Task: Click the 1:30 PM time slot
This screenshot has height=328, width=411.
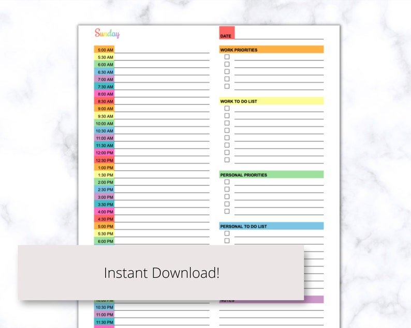Action: 105,175
